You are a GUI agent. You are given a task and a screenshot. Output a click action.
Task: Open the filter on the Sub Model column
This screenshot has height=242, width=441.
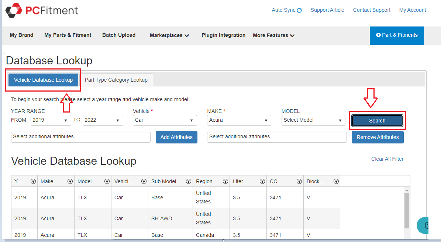(x=189, y=181)
